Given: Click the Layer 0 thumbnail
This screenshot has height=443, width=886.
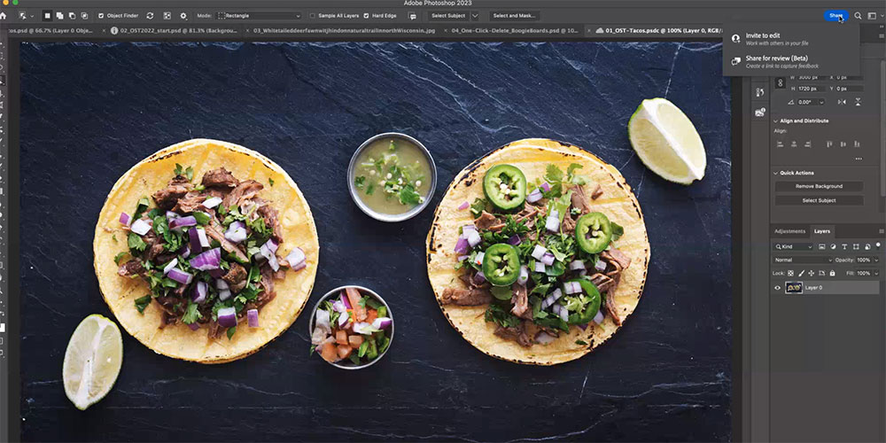Looking at the screenshot, I should coord(794,287).
